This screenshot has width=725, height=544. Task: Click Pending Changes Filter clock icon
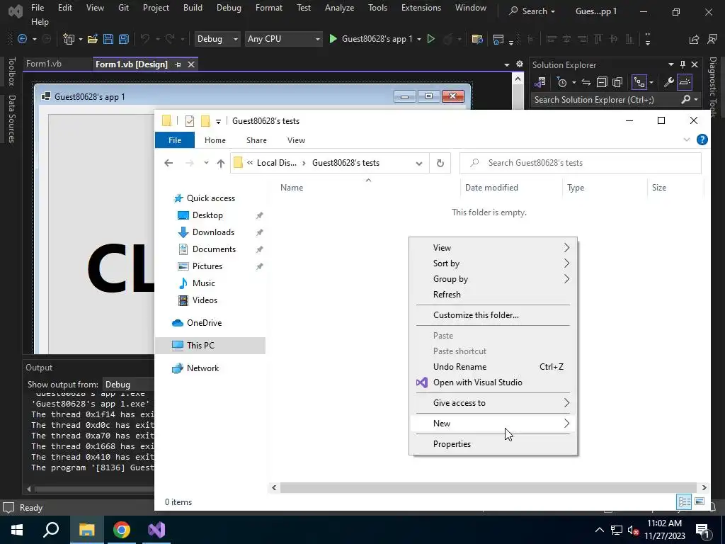561,82
